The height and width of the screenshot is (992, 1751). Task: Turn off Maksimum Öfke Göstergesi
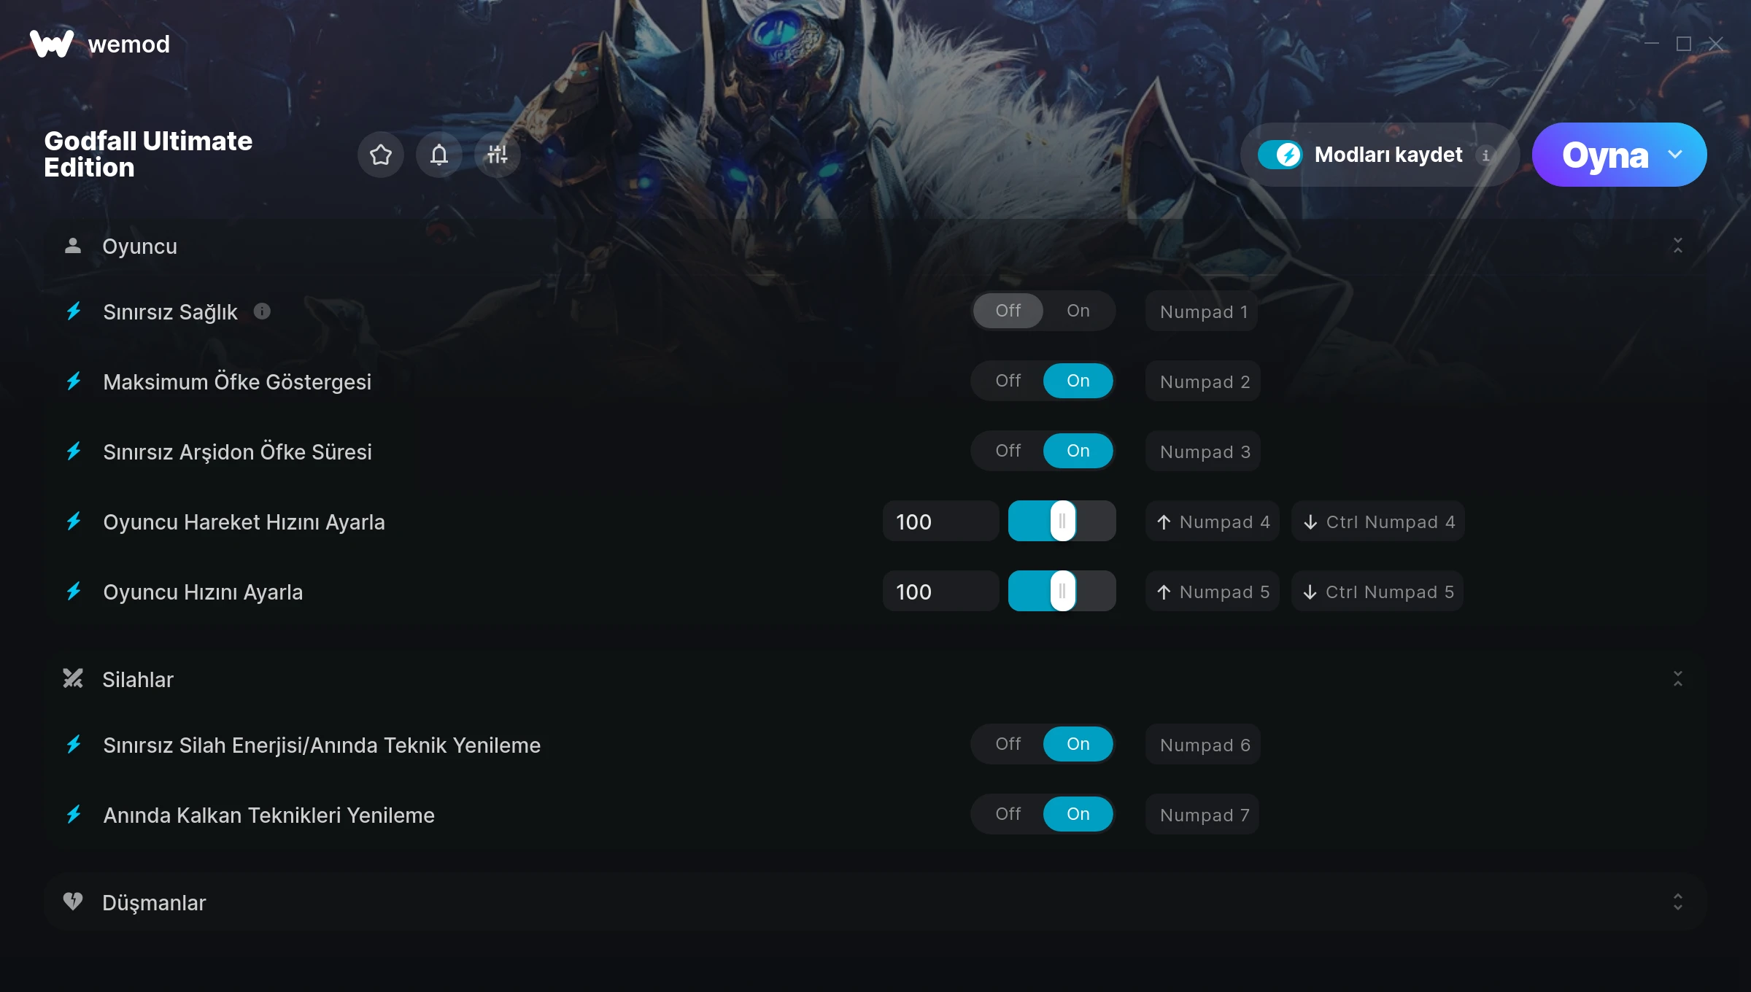point(1008,381)
